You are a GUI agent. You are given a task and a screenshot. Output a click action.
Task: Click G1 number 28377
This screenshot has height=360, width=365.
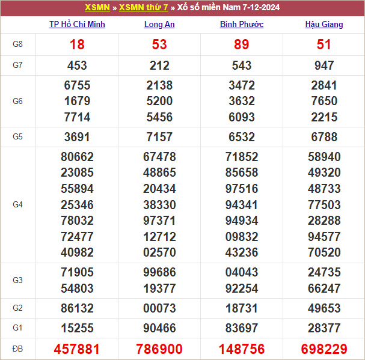(x=324, y=328)
